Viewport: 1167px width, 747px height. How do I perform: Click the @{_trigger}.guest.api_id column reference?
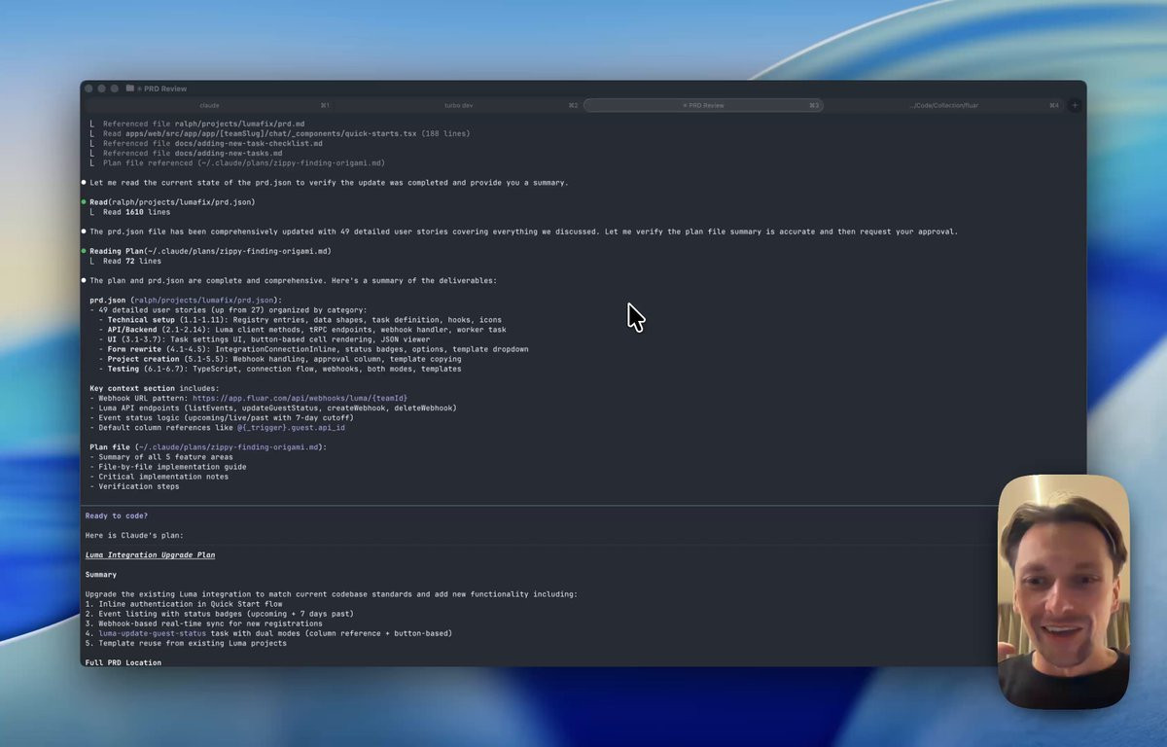click(291, 428)
